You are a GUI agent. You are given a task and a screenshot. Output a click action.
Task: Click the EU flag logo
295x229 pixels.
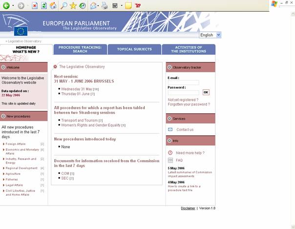point(21,31)
